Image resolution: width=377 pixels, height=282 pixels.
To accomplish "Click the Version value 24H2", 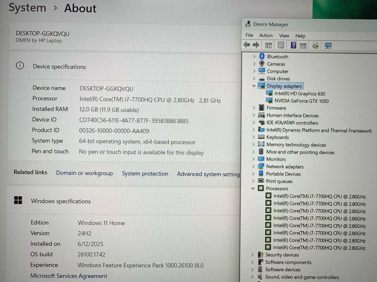I will tap(84, 233).
